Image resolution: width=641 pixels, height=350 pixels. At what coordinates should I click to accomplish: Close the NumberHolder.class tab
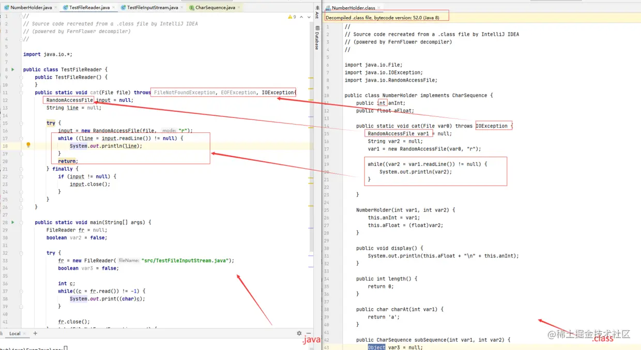(x=379, y=8)
